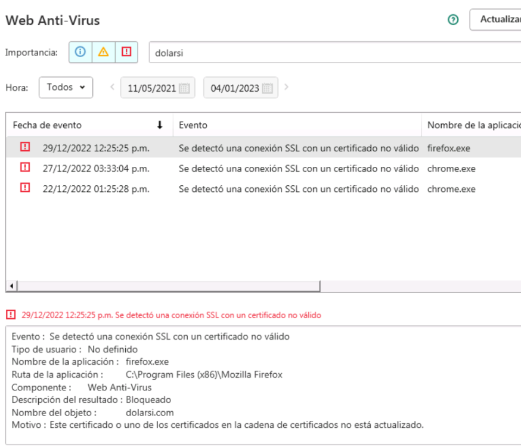Click the end date field 04/01/2023

coord(241,88)
